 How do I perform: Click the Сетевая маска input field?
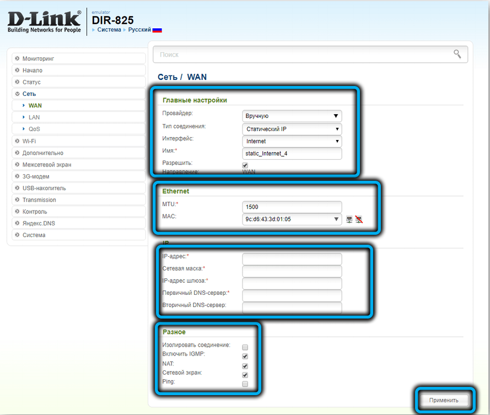click(x=292, y=271)
